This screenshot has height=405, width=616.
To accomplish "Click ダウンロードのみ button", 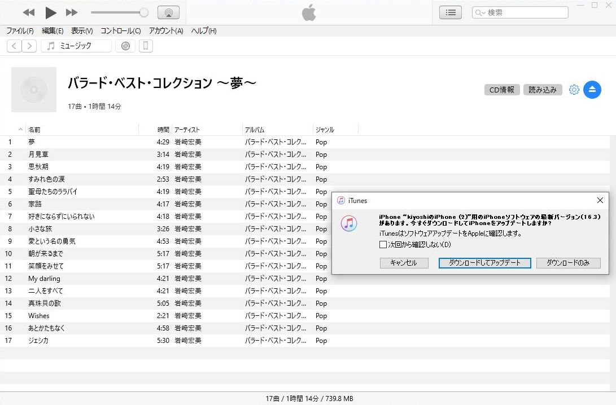I will pos(568,263).
